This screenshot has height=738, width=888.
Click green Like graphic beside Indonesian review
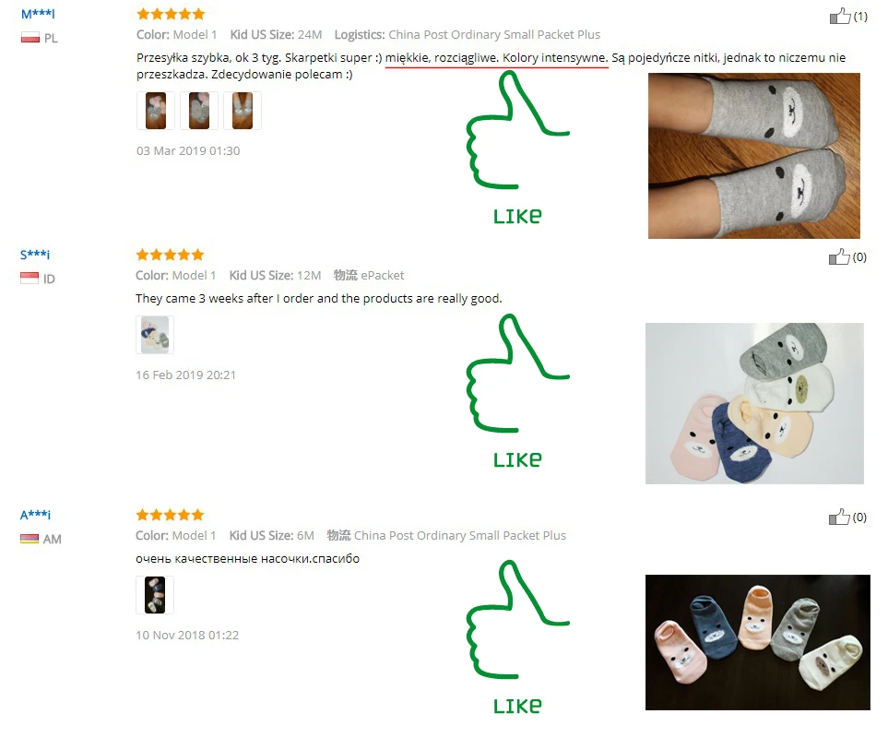pyautogui.click(x=517, y=391)
